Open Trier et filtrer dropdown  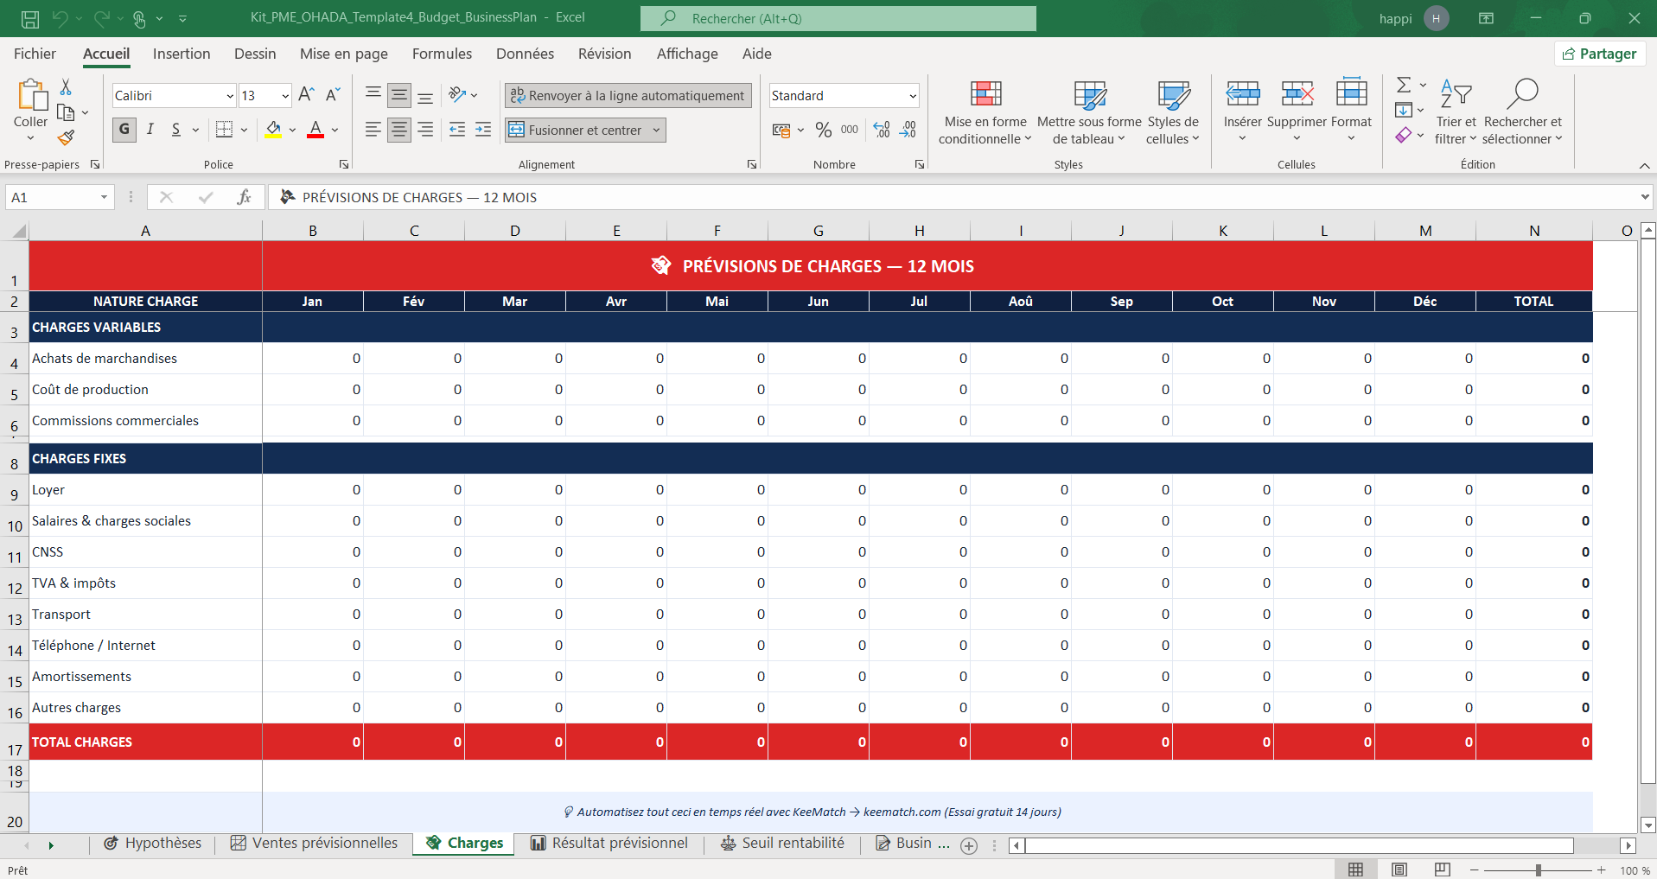point(1456,112)
